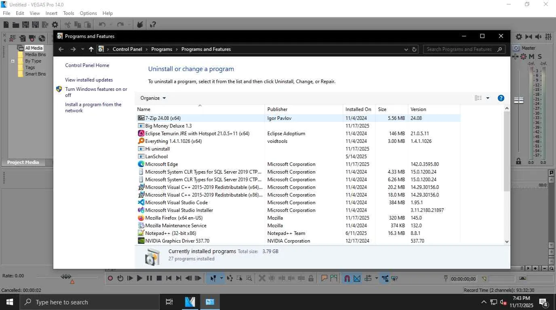The image size is (556, 310).
Task: Open the Windows Start menu
Action: (x=9, y=302)
